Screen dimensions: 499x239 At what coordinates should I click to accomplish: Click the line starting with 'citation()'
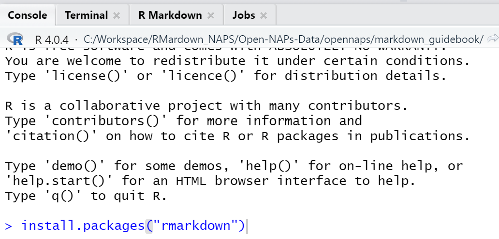coord(238,136)
